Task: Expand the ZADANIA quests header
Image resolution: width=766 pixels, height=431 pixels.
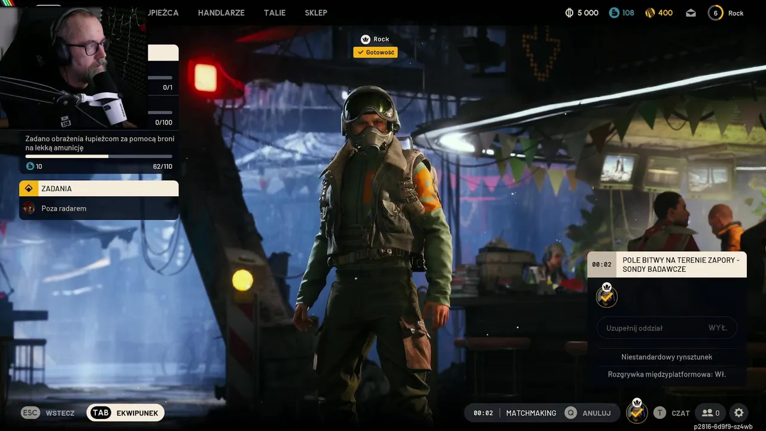Action: pos(99,189)
